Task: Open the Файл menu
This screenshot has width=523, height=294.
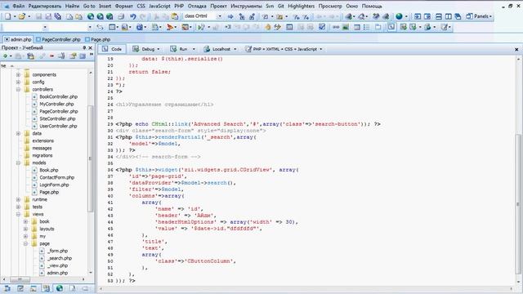Action: coord(18,6)
